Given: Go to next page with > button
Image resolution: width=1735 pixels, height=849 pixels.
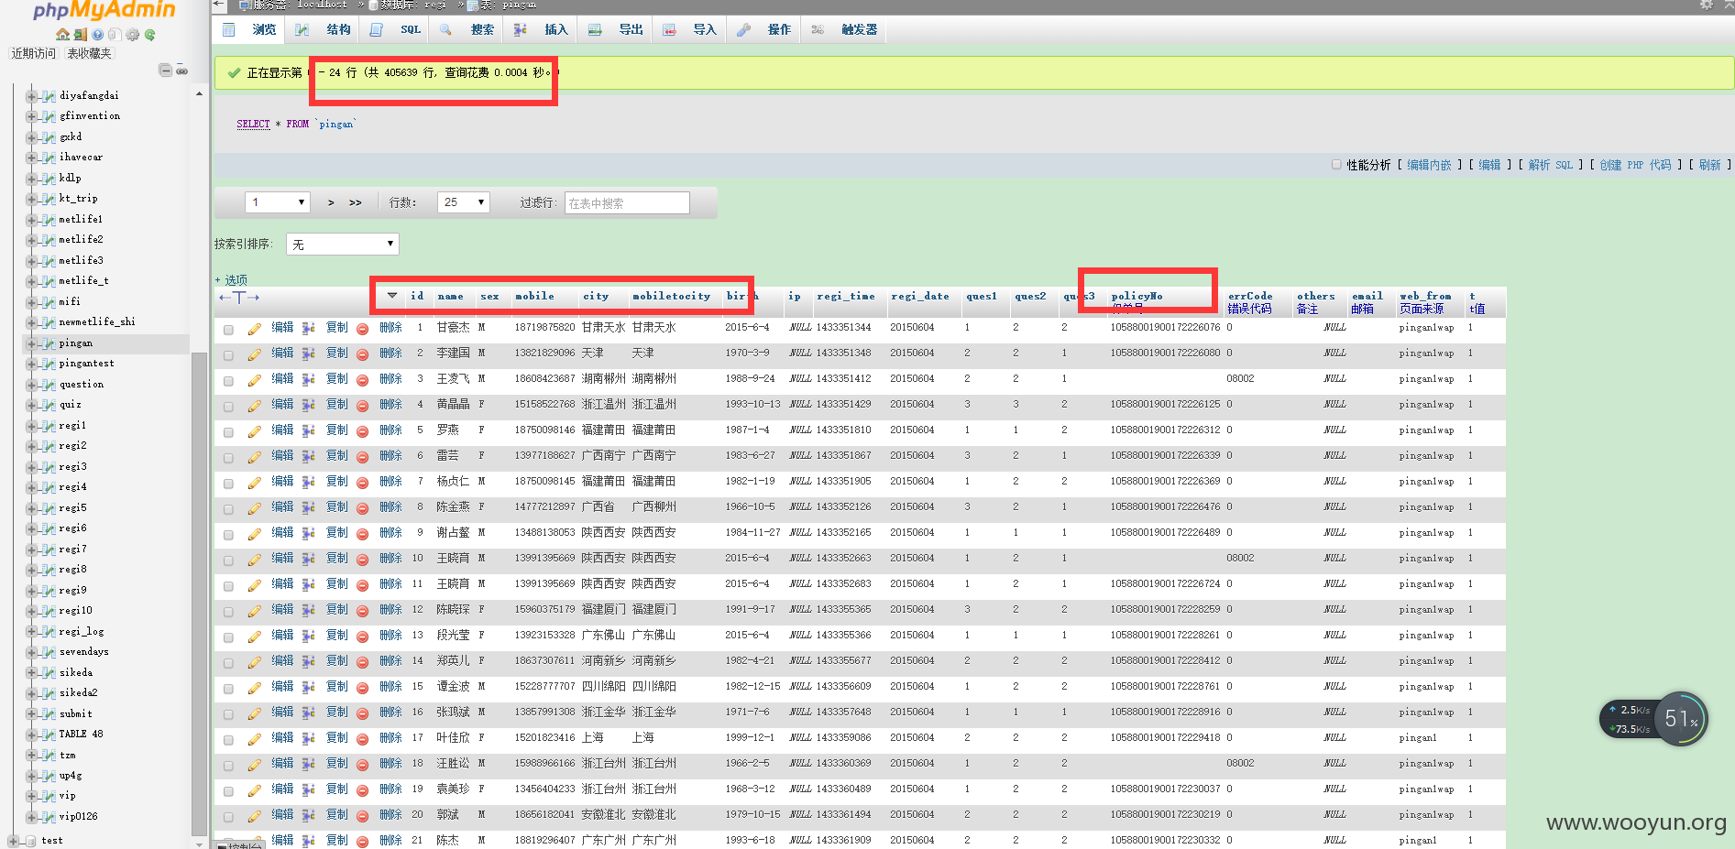Looking at the screenshot, I should click(331, 203).
